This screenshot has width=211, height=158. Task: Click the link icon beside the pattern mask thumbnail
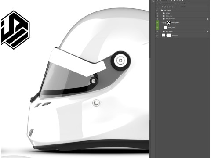coord(166,23)
